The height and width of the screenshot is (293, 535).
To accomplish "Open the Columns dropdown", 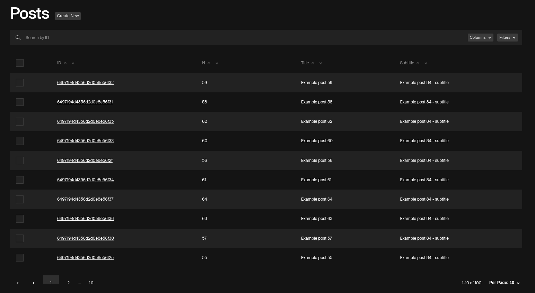I will click(480, 37).
